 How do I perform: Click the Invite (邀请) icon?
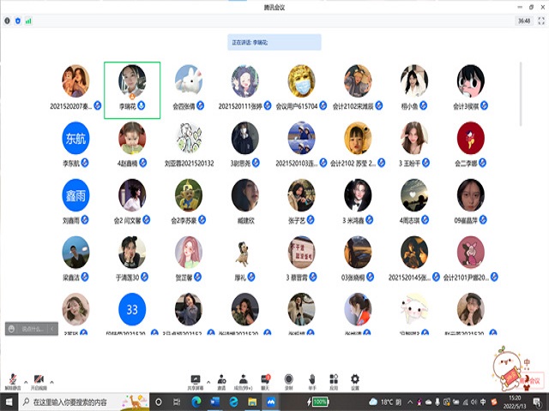tap(221, 381)
